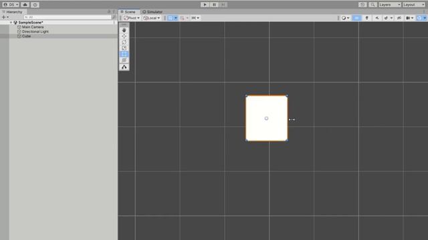Click the Pause button
This screenshot has height=240, width=428.
pyautogui.click(x=214, y=5)
